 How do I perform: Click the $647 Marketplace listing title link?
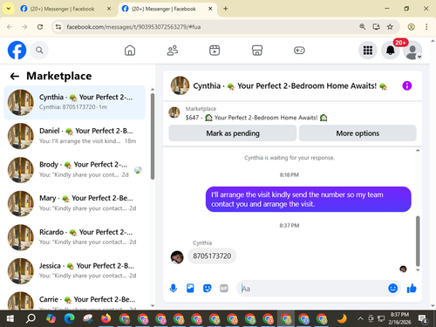(256, 118)
